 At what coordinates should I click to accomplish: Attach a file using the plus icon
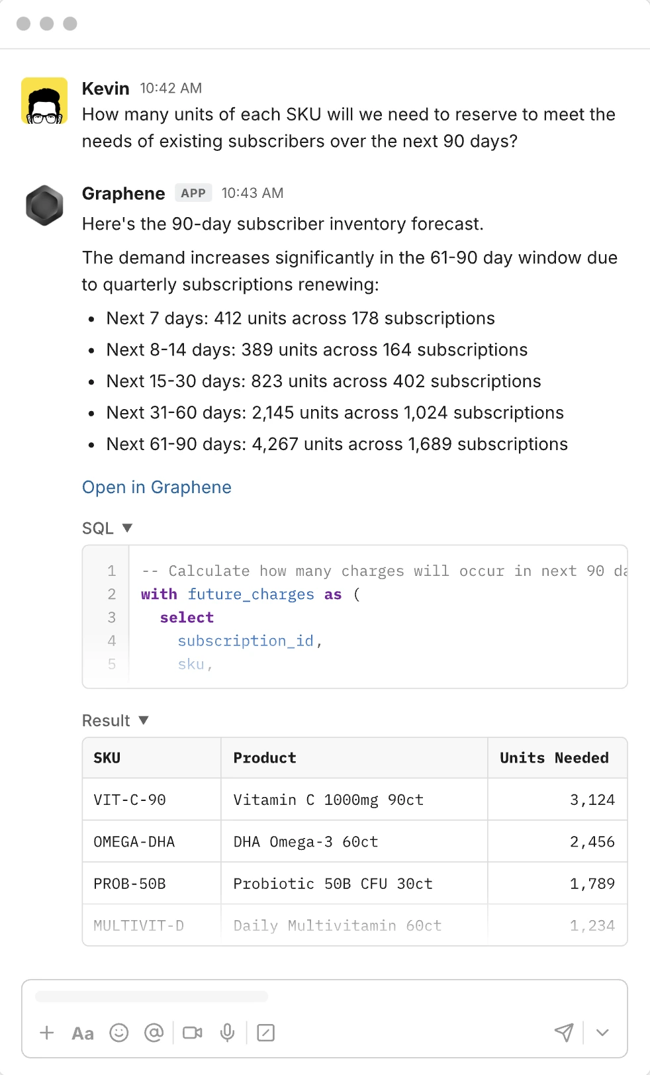point(46,1033)
